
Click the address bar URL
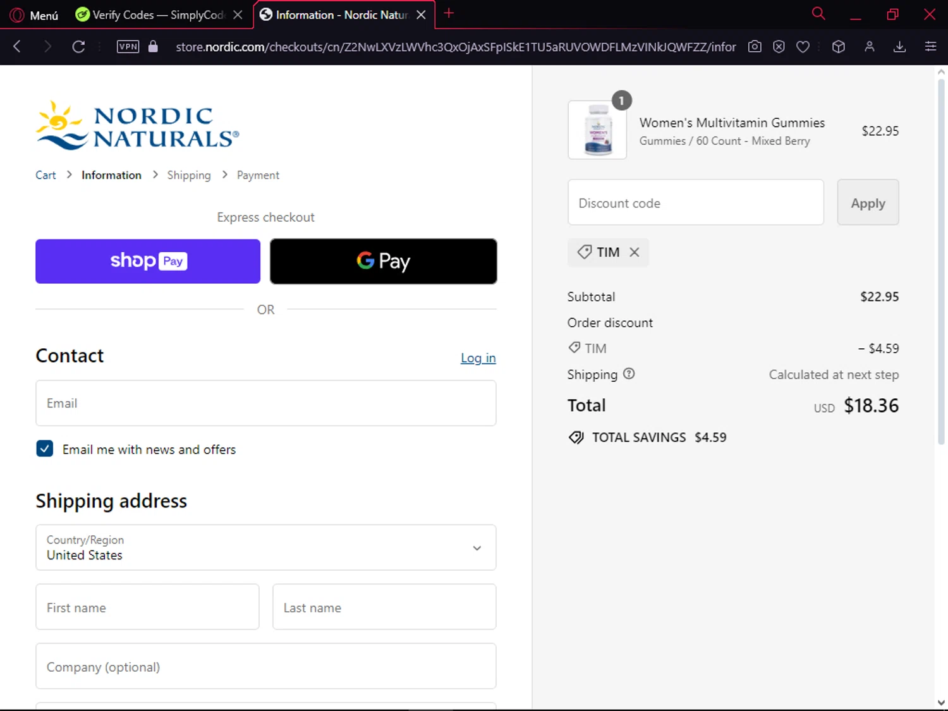pyautogui.click(x=456, y=47)
